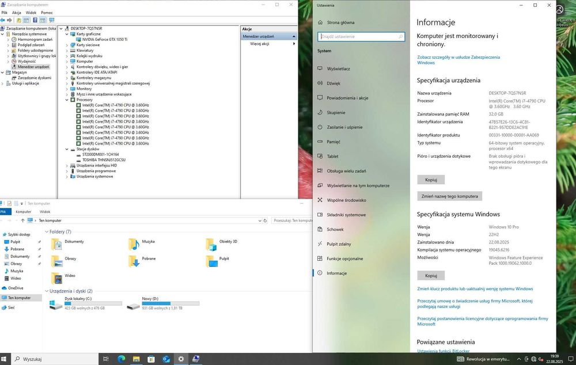Viewport: 576px width, 365px height.
Task: Click the scan hardware monitor toolbar icon
Action: click(51, 20)
